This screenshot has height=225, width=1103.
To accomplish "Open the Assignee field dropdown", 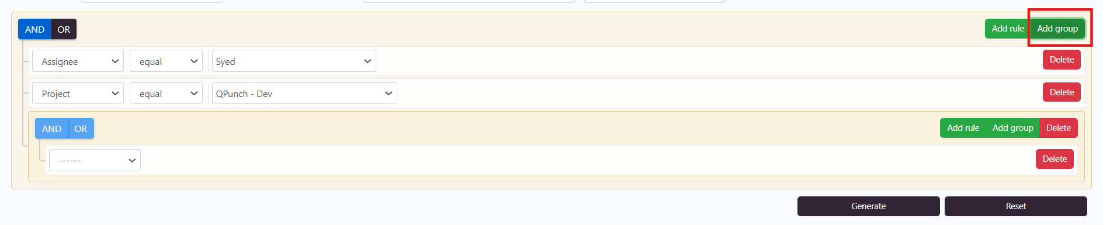I will (x=78, y=61).
